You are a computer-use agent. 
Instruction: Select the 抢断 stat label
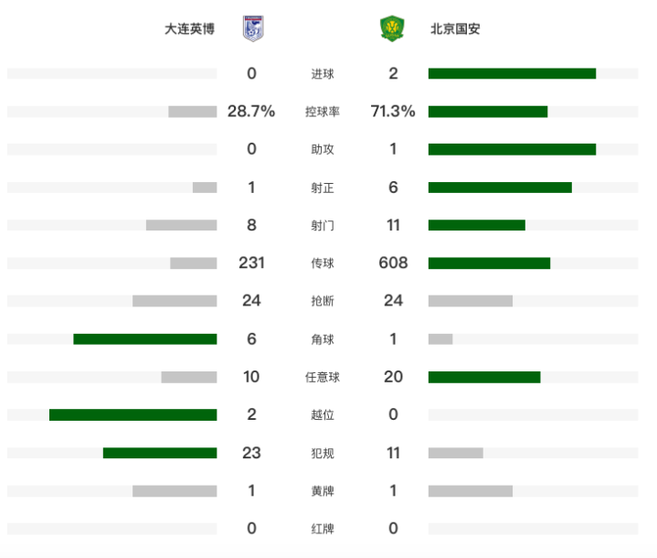(323, 301)
